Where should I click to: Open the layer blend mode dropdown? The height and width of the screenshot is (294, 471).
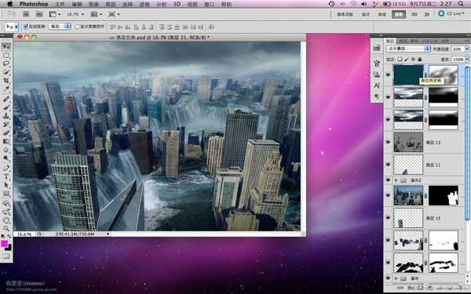408,49
